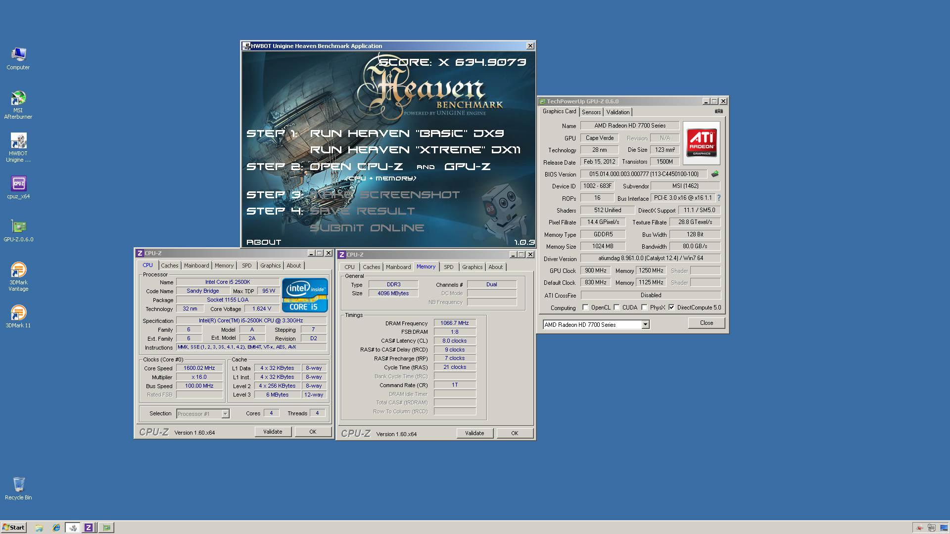This screenshot has height=534, width=950.
Task: Click the GPU Clock 900 MHz field
Action: [x=596, y=270]
